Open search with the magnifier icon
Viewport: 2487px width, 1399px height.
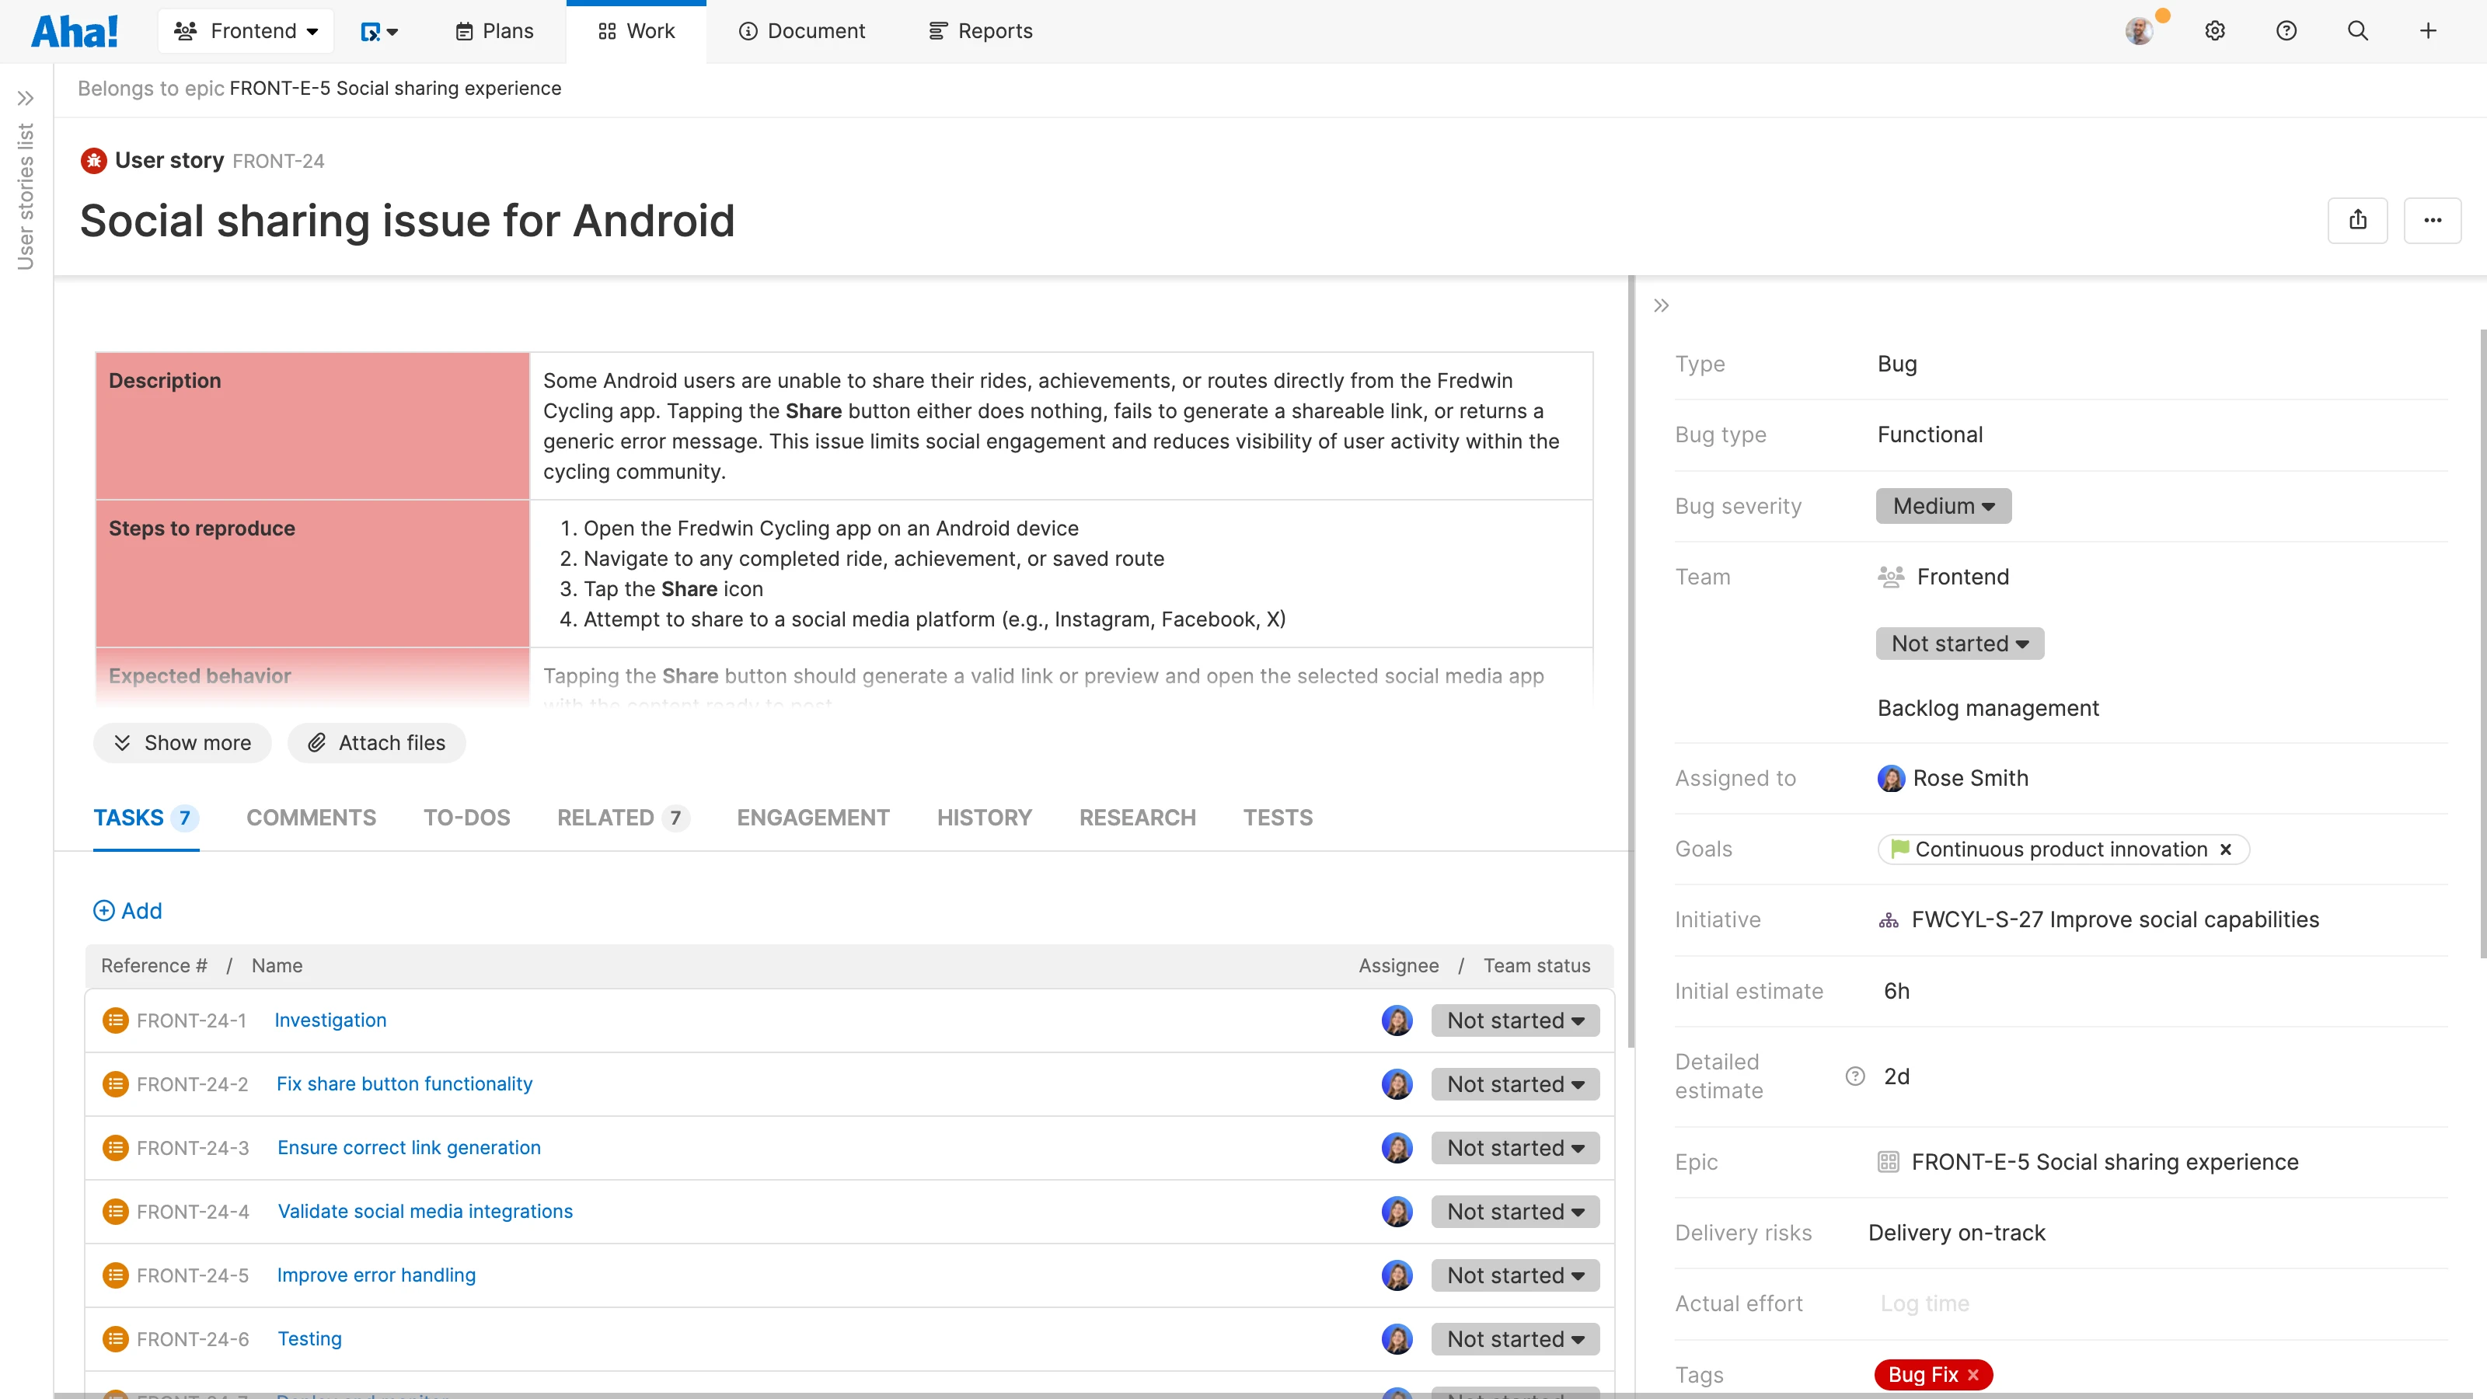coord(2358,31)
